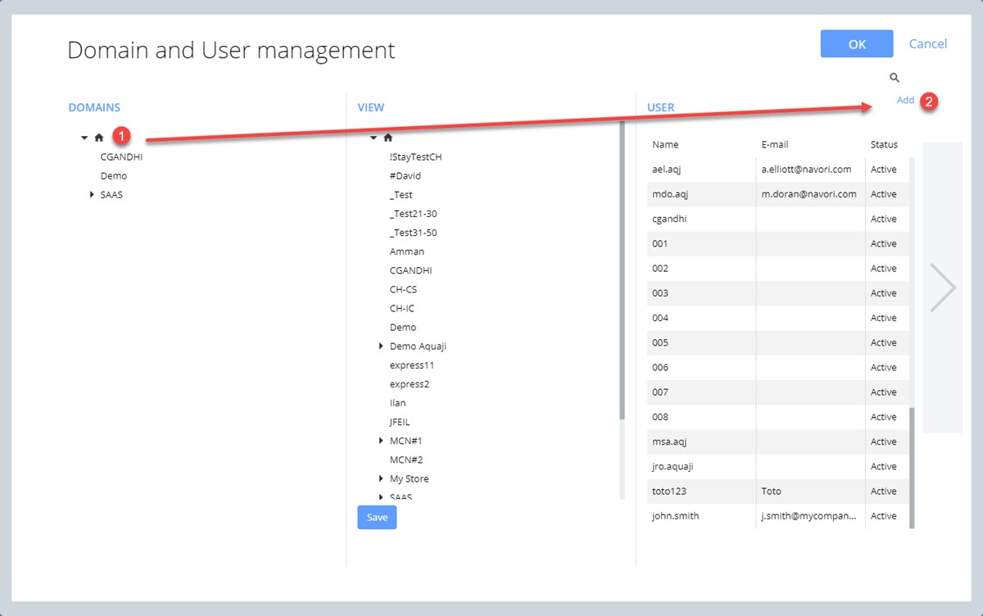Select the _Test view
Image resolution: width=983 pixels, height=616 pixels.
[401, 195]
